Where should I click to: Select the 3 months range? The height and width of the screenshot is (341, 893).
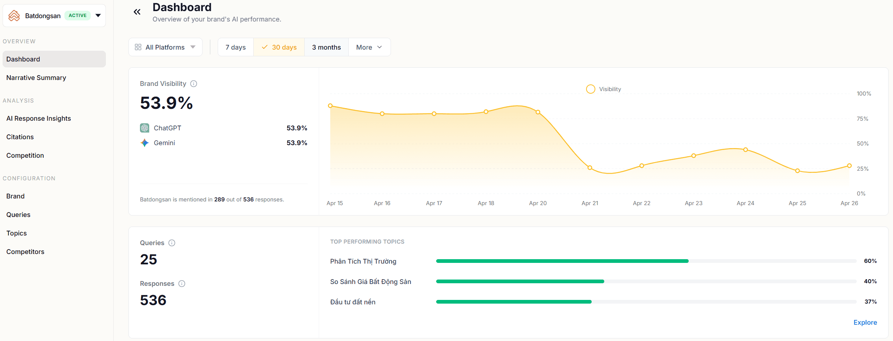pos(326,47)
